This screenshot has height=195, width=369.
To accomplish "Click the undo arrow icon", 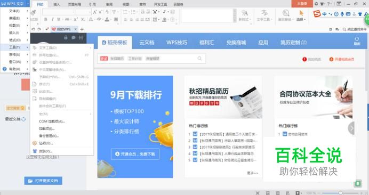I will (33, 29).
